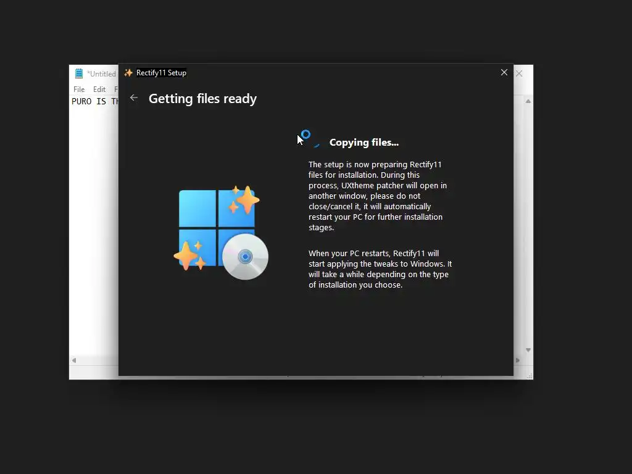Click Notepad's horizontal scrollbar left arrow

pyautogui.click(x=74, y=360)
